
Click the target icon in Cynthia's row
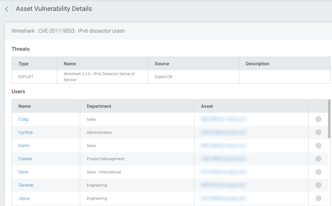pyautogui.click(x=318, y=132)
